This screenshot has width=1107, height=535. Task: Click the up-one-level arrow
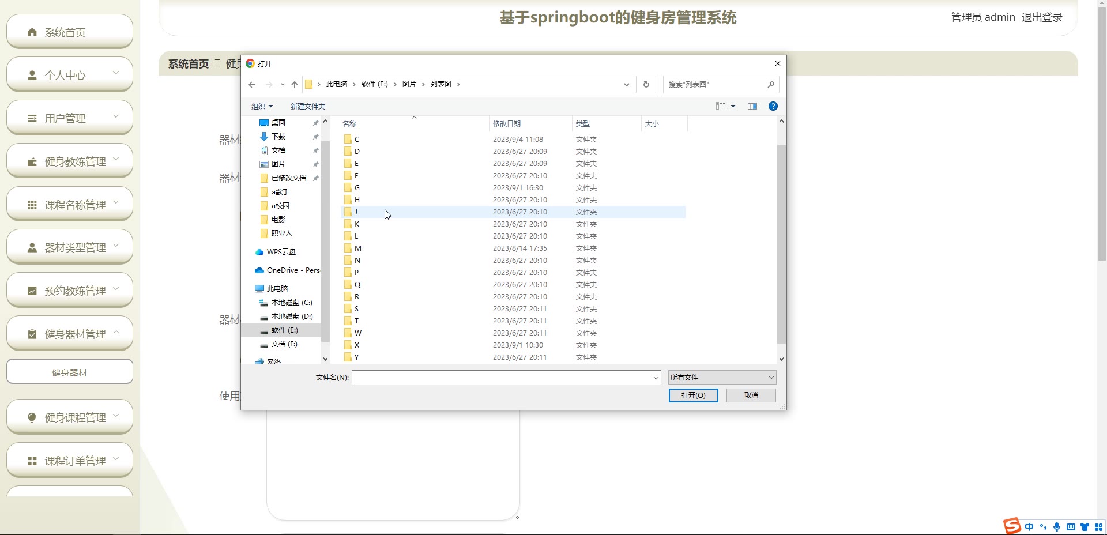coord(295,85)
